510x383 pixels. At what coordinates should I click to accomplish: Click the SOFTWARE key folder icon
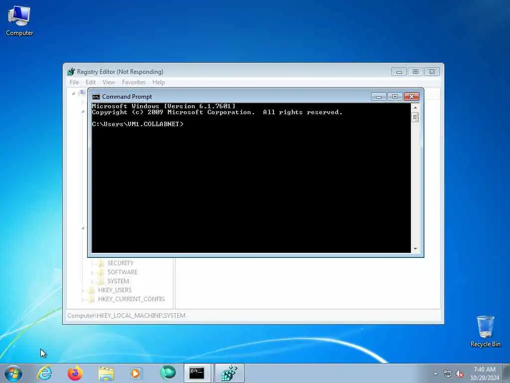tap(101, 272)
